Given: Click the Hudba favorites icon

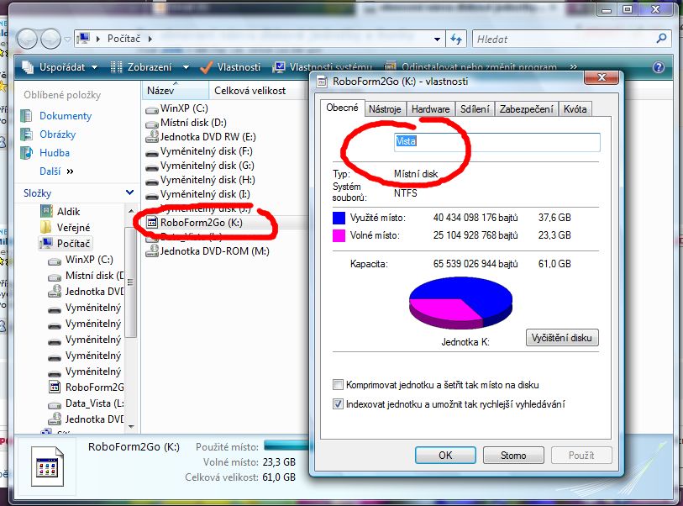Looking at the screenshot, I should click(27, 152).
